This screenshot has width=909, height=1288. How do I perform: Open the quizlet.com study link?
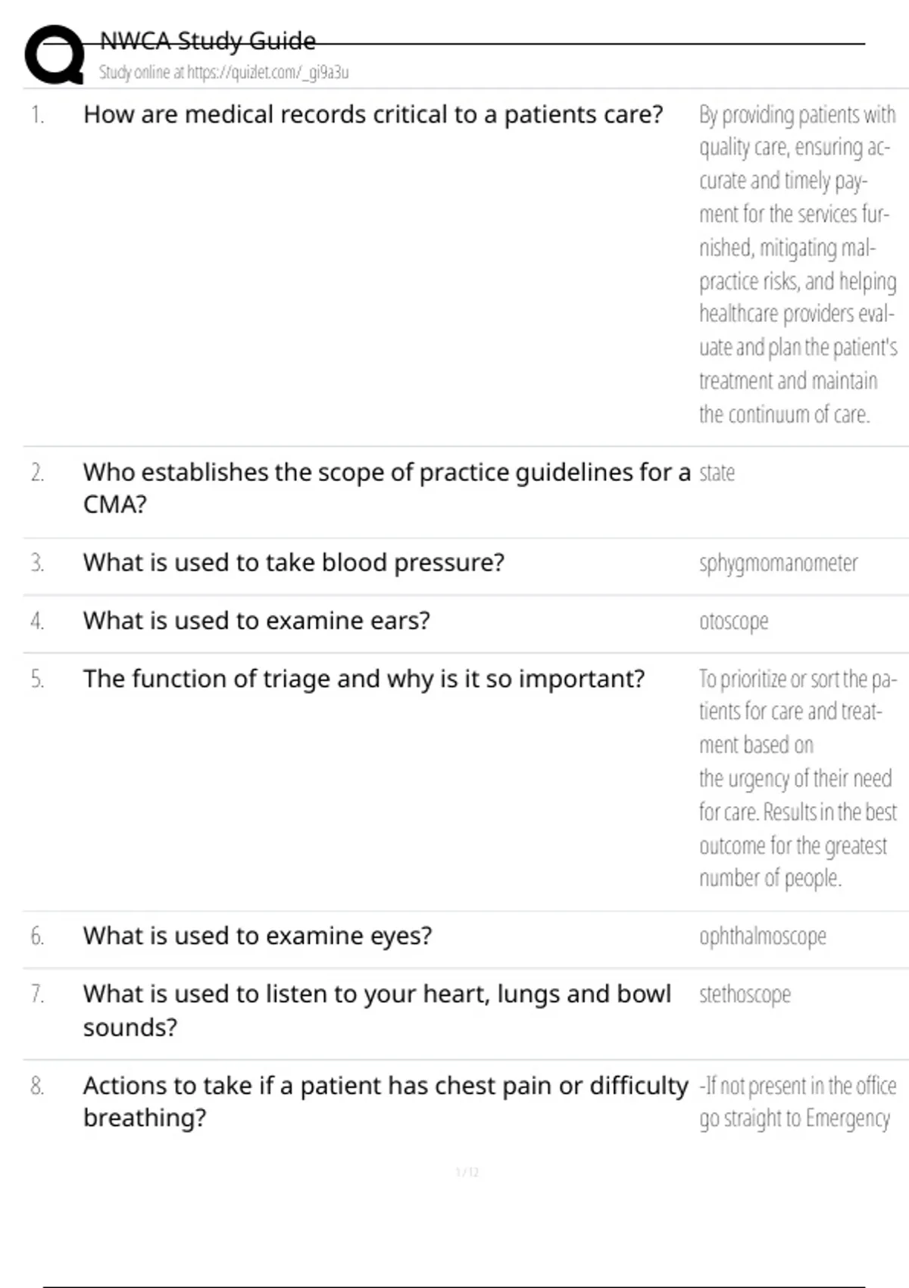pos(223,73)
